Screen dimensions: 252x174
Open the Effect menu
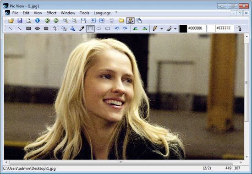[x=51, y=13]
